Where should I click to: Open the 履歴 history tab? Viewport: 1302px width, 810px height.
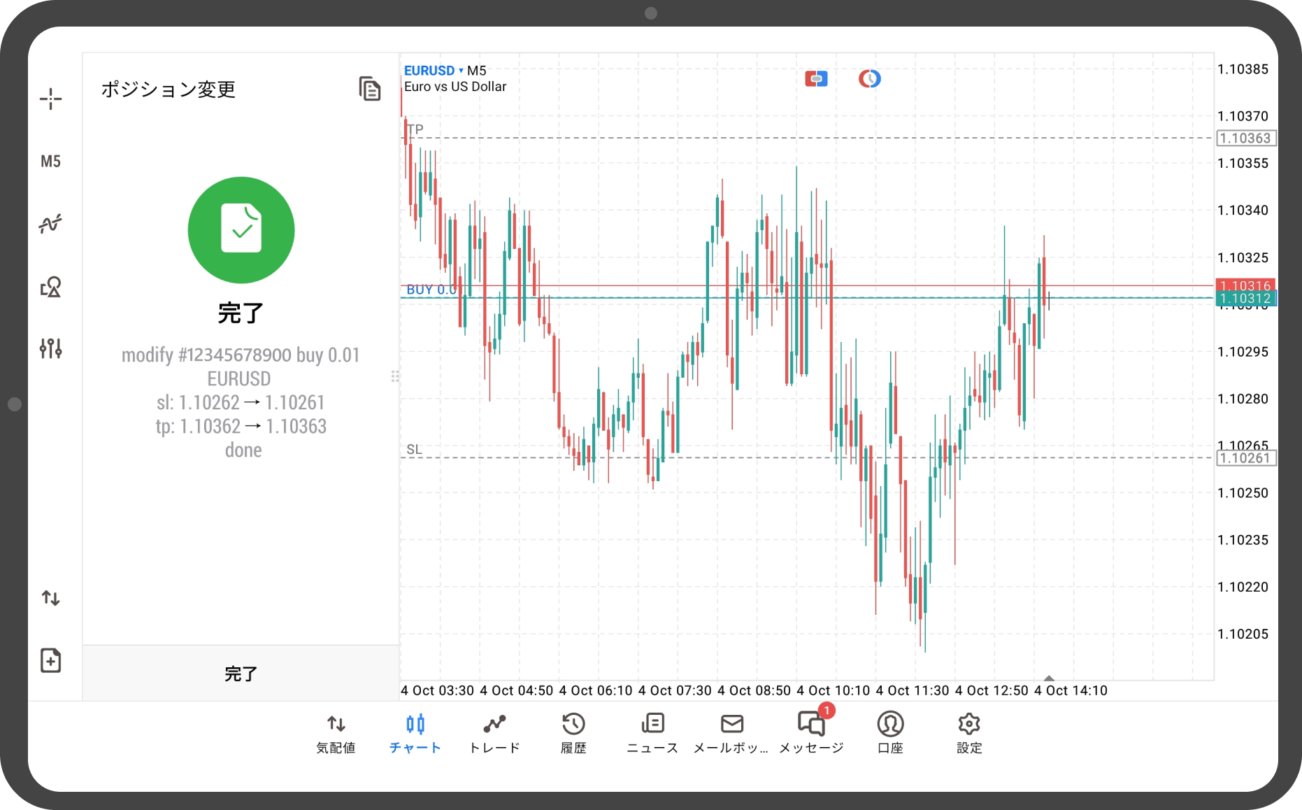pyautogui.click(x=573, y=734)
